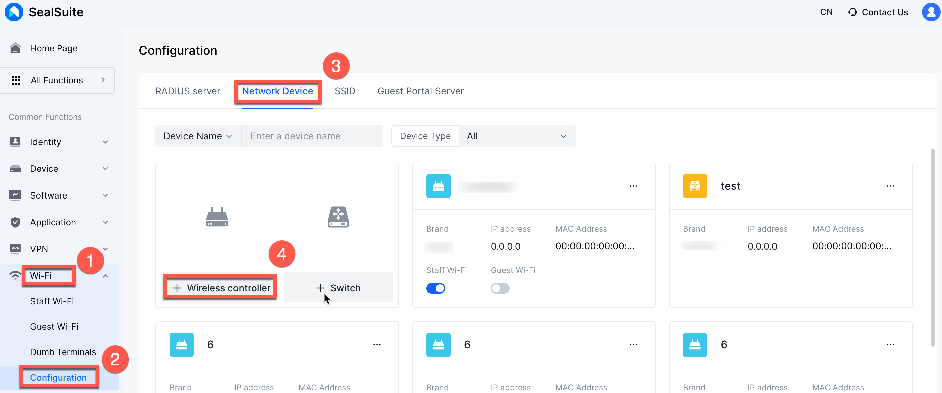Click the Software sidebar icon

coord(15,195)
